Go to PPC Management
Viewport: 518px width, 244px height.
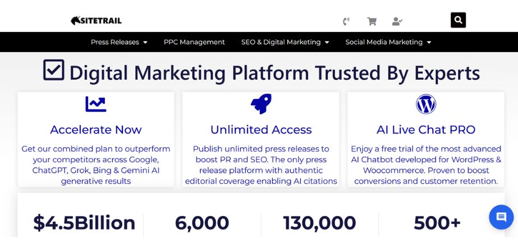[194, 42]
